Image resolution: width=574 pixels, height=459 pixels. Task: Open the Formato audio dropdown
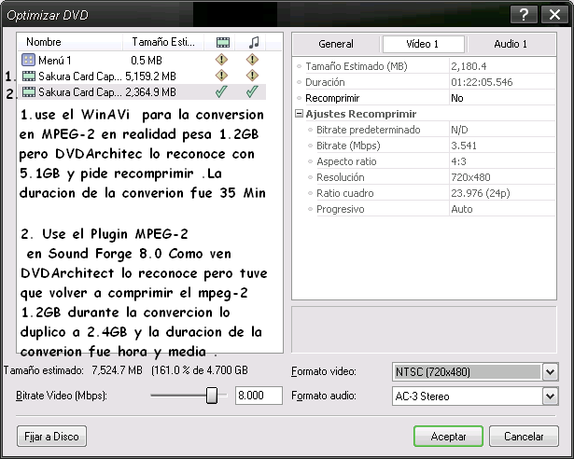tap(550, 396)
